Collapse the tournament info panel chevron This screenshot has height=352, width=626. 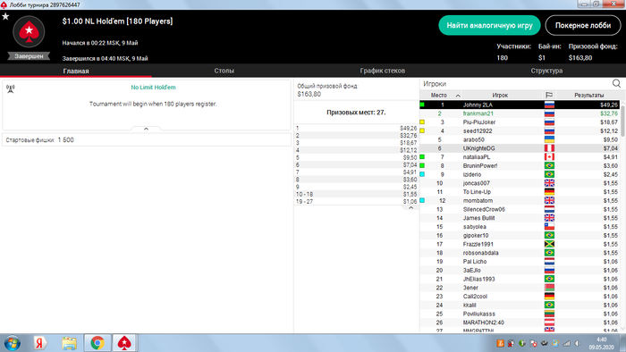point(146,129)
